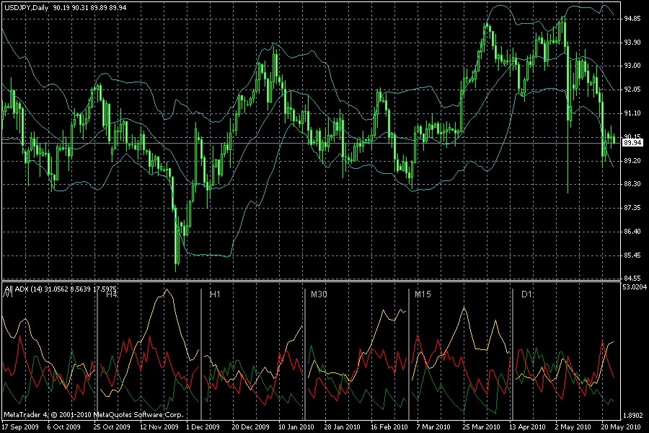
Task: Select the H1 timeframe label
Action: pyautogui.click(x=215, y=294)
